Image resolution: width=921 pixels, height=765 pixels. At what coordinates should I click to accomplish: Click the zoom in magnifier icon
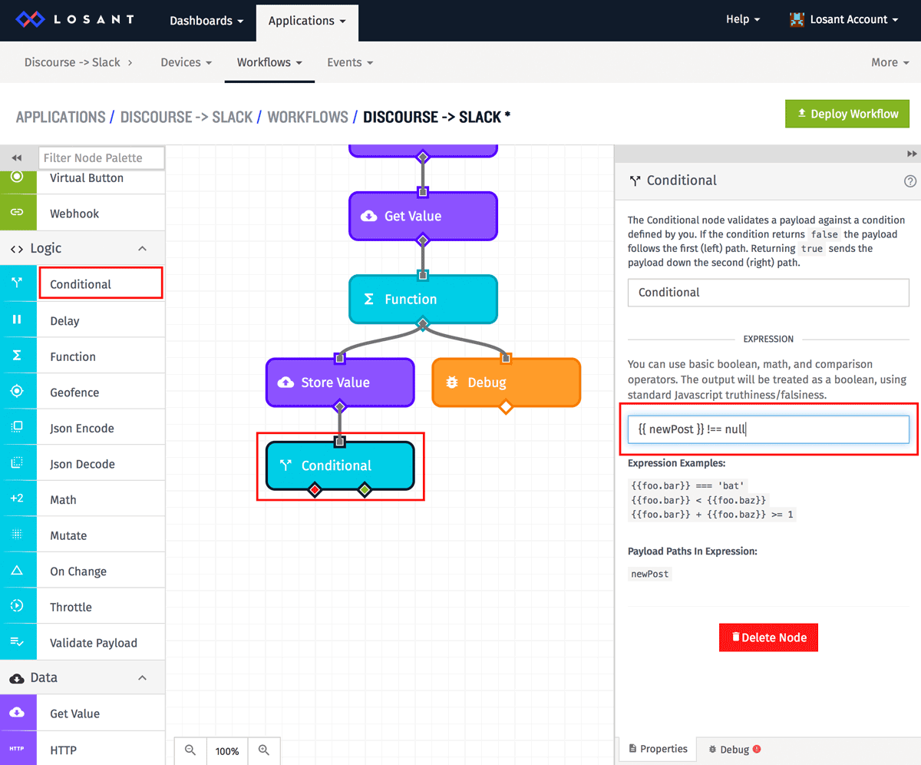264,751
